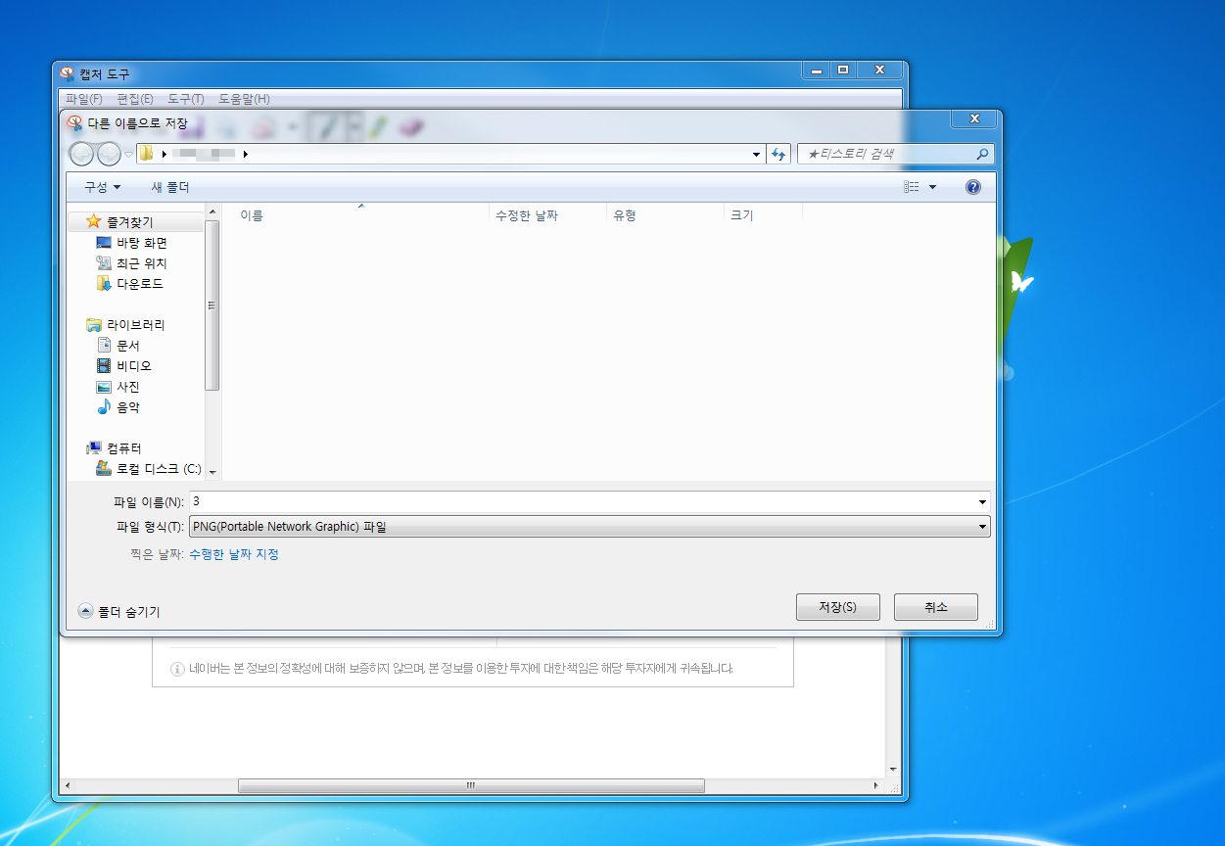This screenshot has width=1225, height=846.
Task: Open 파일(F) menu in 캡처 도구
Action: point(84,99)
